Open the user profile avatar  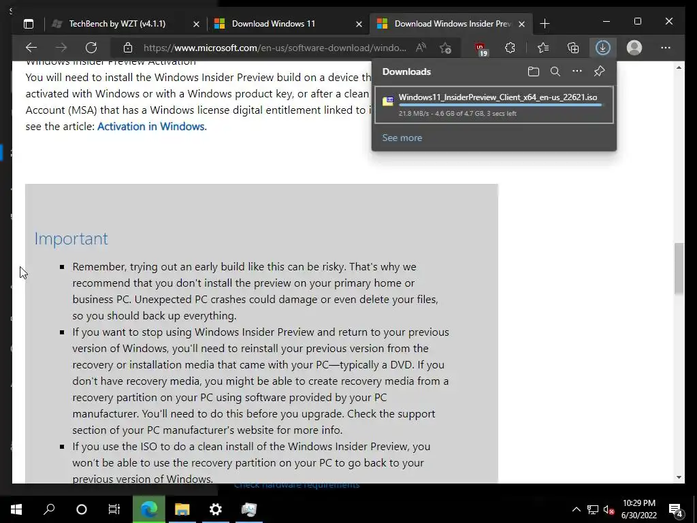tap(634, 48)
